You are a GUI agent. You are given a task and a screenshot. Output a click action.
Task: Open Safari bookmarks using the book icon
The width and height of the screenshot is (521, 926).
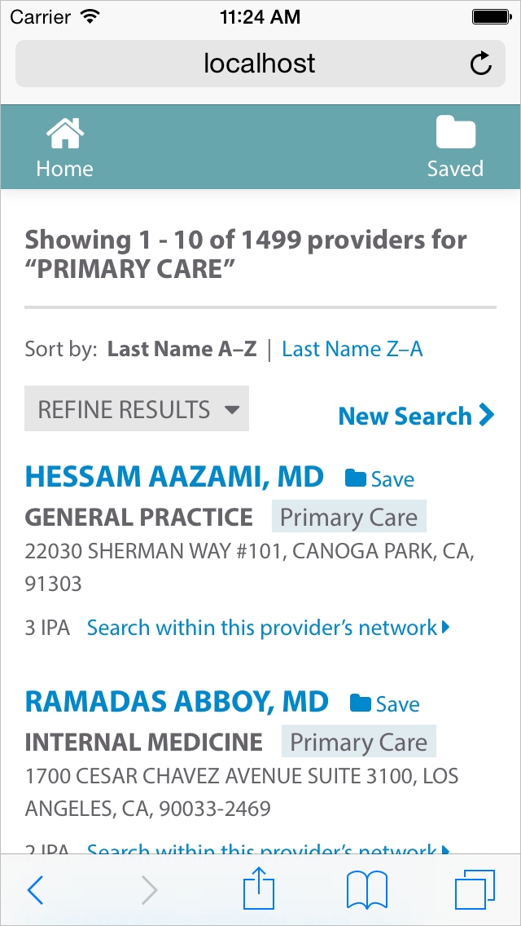(369, 889)
